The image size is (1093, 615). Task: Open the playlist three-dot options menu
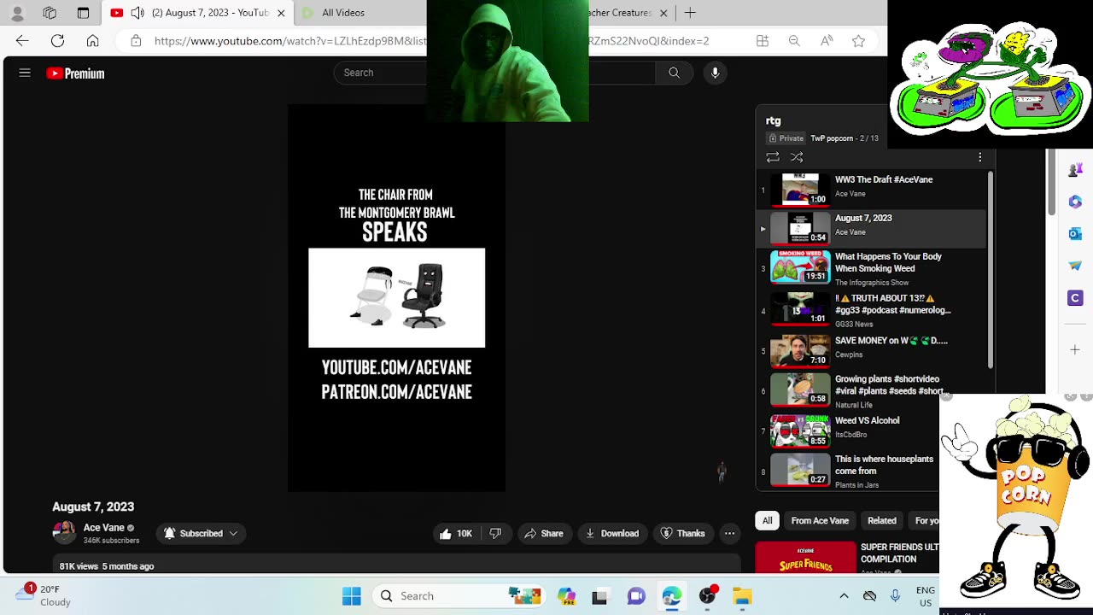pyautogui.click(x=980, y=157)
